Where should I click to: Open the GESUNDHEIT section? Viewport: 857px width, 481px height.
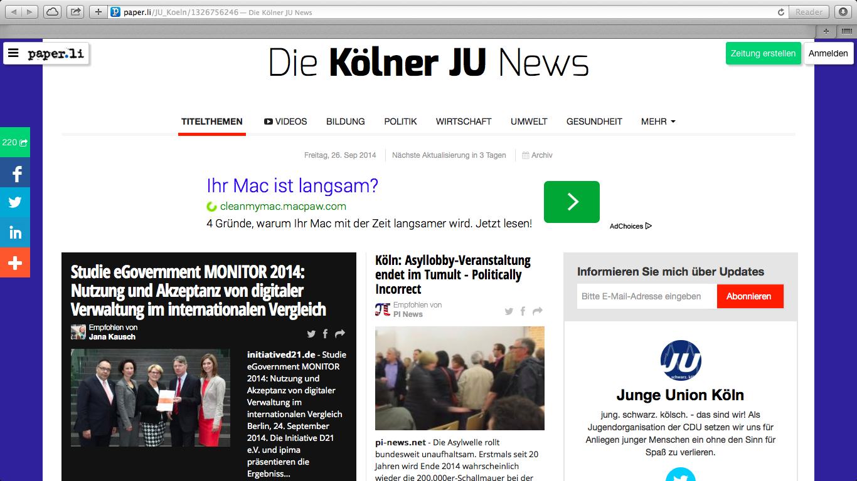coord(594,122)
